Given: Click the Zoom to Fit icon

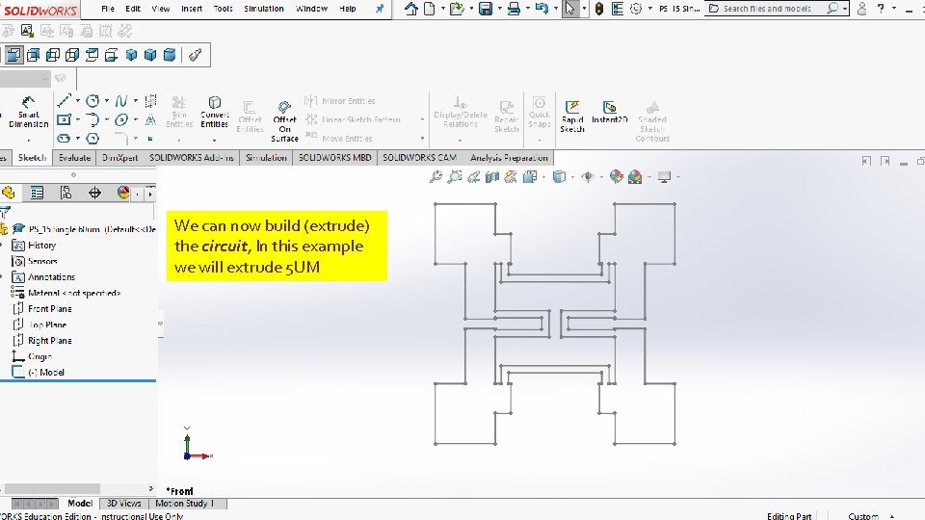Looking at the screenshot, I should [x=436, y=177].
